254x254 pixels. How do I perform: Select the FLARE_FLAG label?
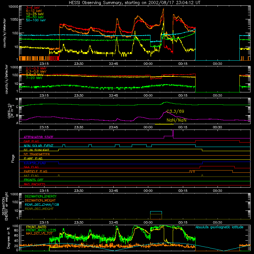coord(33,158)
